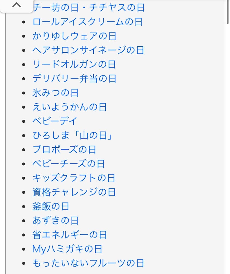The height and width of the screenshot is (274, 230).
Task: Click the プロポーズの日 link
Action: 64,150
